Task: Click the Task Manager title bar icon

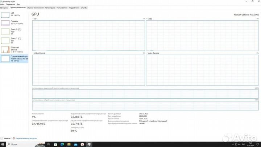Action: coord(1,1)
